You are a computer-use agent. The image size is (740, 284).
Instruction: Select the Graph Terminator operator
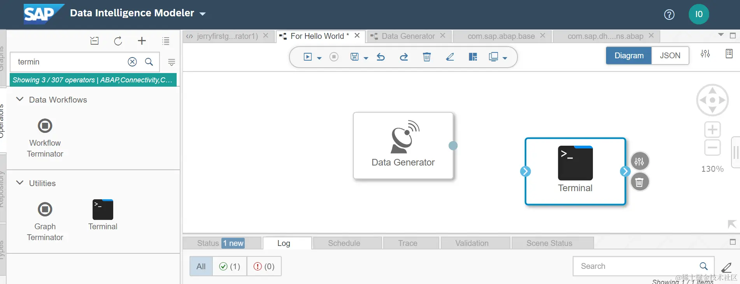[45, 221]
